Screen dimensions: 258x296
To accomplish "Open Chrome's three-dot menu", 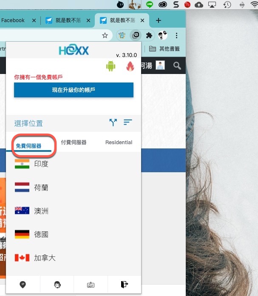I will pos(176,35).
